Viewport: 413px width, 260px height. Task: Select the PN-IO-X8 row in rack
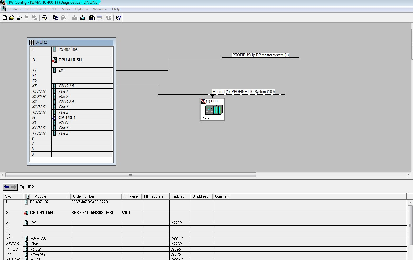(71, 102)
